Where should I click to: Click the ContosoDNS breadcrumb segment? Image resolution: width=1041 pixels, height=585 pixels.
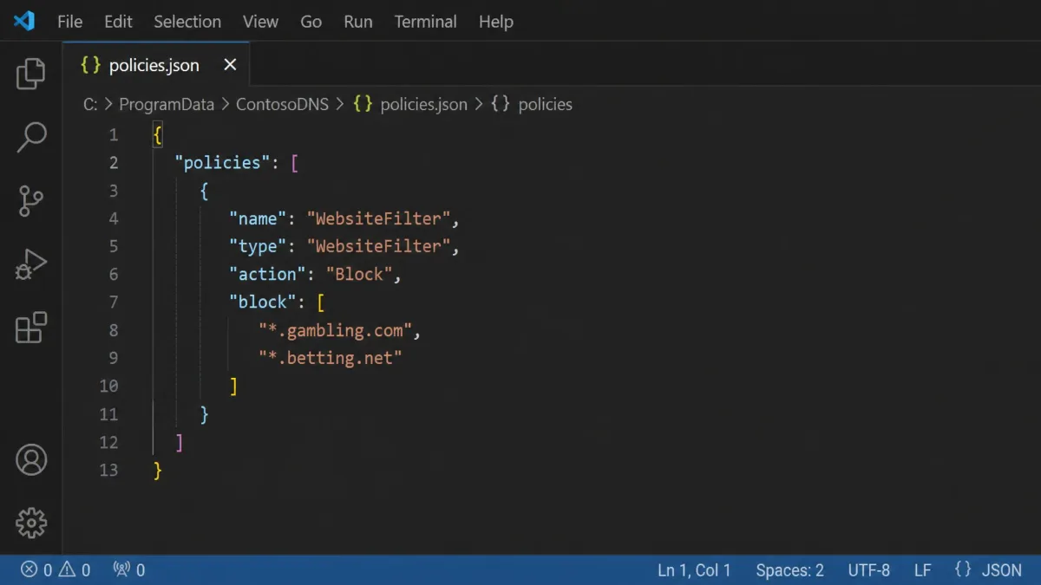pyautogui.click(x=283, y=105)
